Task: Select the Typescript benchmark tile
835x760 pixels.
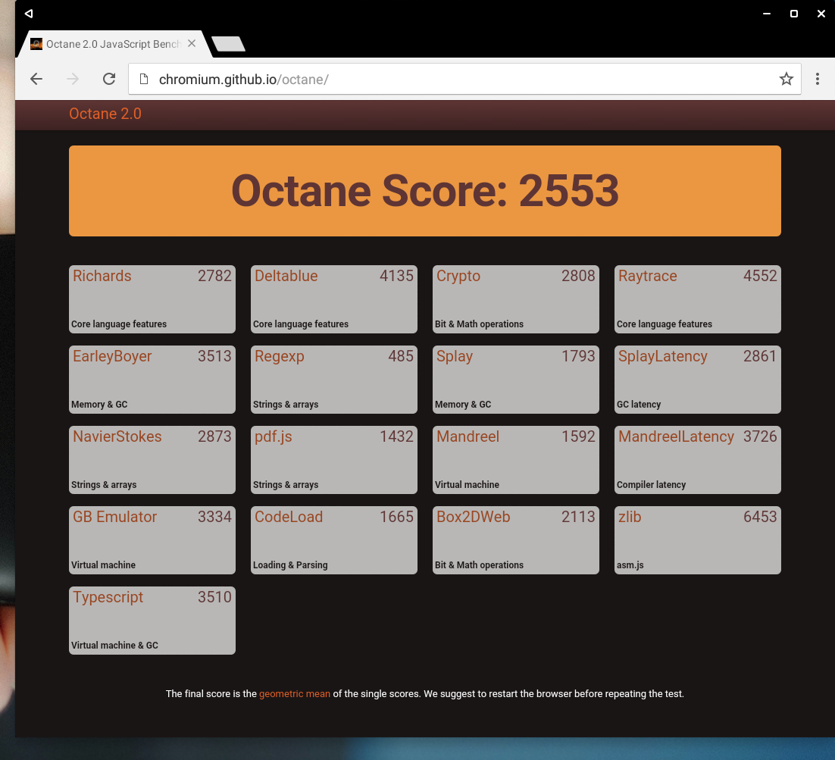Action: pos(152,620)
